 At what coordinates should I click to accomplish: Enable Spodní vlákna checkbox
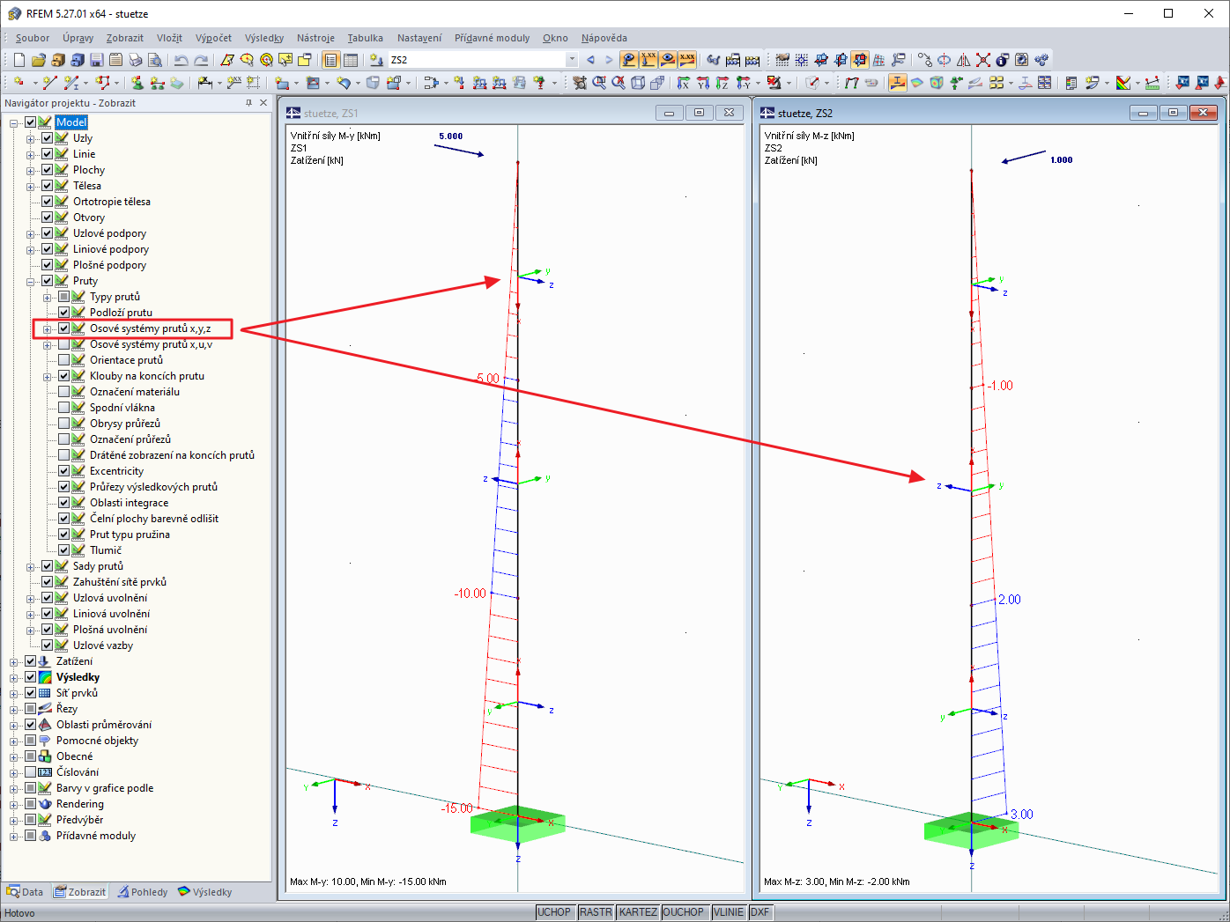point(64,408)
